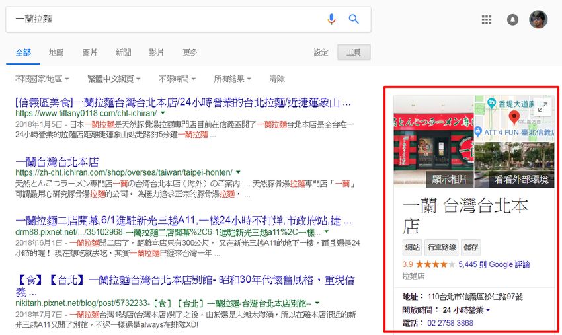Click the map thumbnail showing ATT 4 FUN
This screenshot has height=335, width=562.
(514, 118)
